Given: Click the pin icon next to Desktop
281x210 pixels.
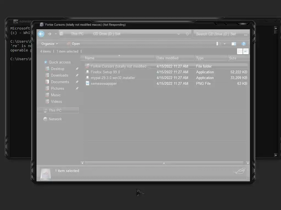Looking at the screenshot, I should click(77, 69).
